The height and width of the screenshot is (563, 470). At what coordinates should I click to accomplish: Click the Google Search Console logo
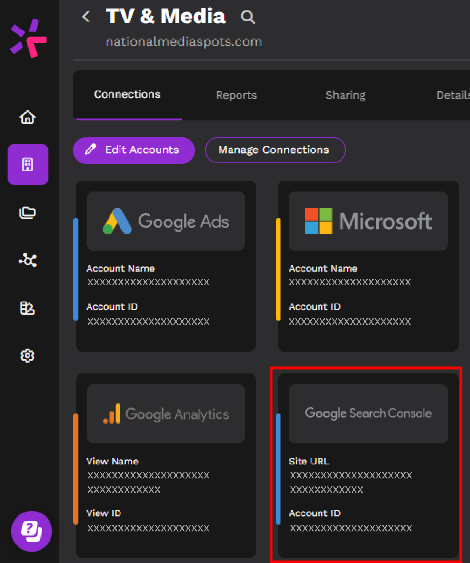click(x=368, y=413)
